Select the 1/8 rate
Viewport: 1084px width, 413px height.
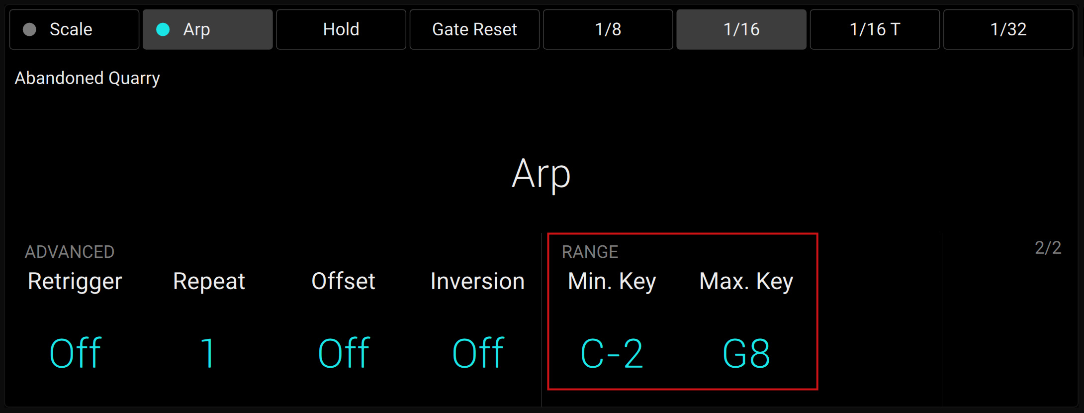pyautogui.click(x=608, y=29)
